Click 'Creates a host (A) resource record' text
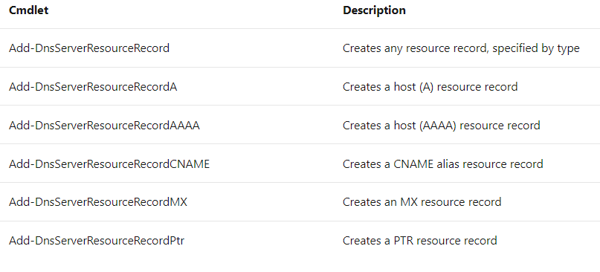This screenshot has width=600, height=272. point(430,87)
